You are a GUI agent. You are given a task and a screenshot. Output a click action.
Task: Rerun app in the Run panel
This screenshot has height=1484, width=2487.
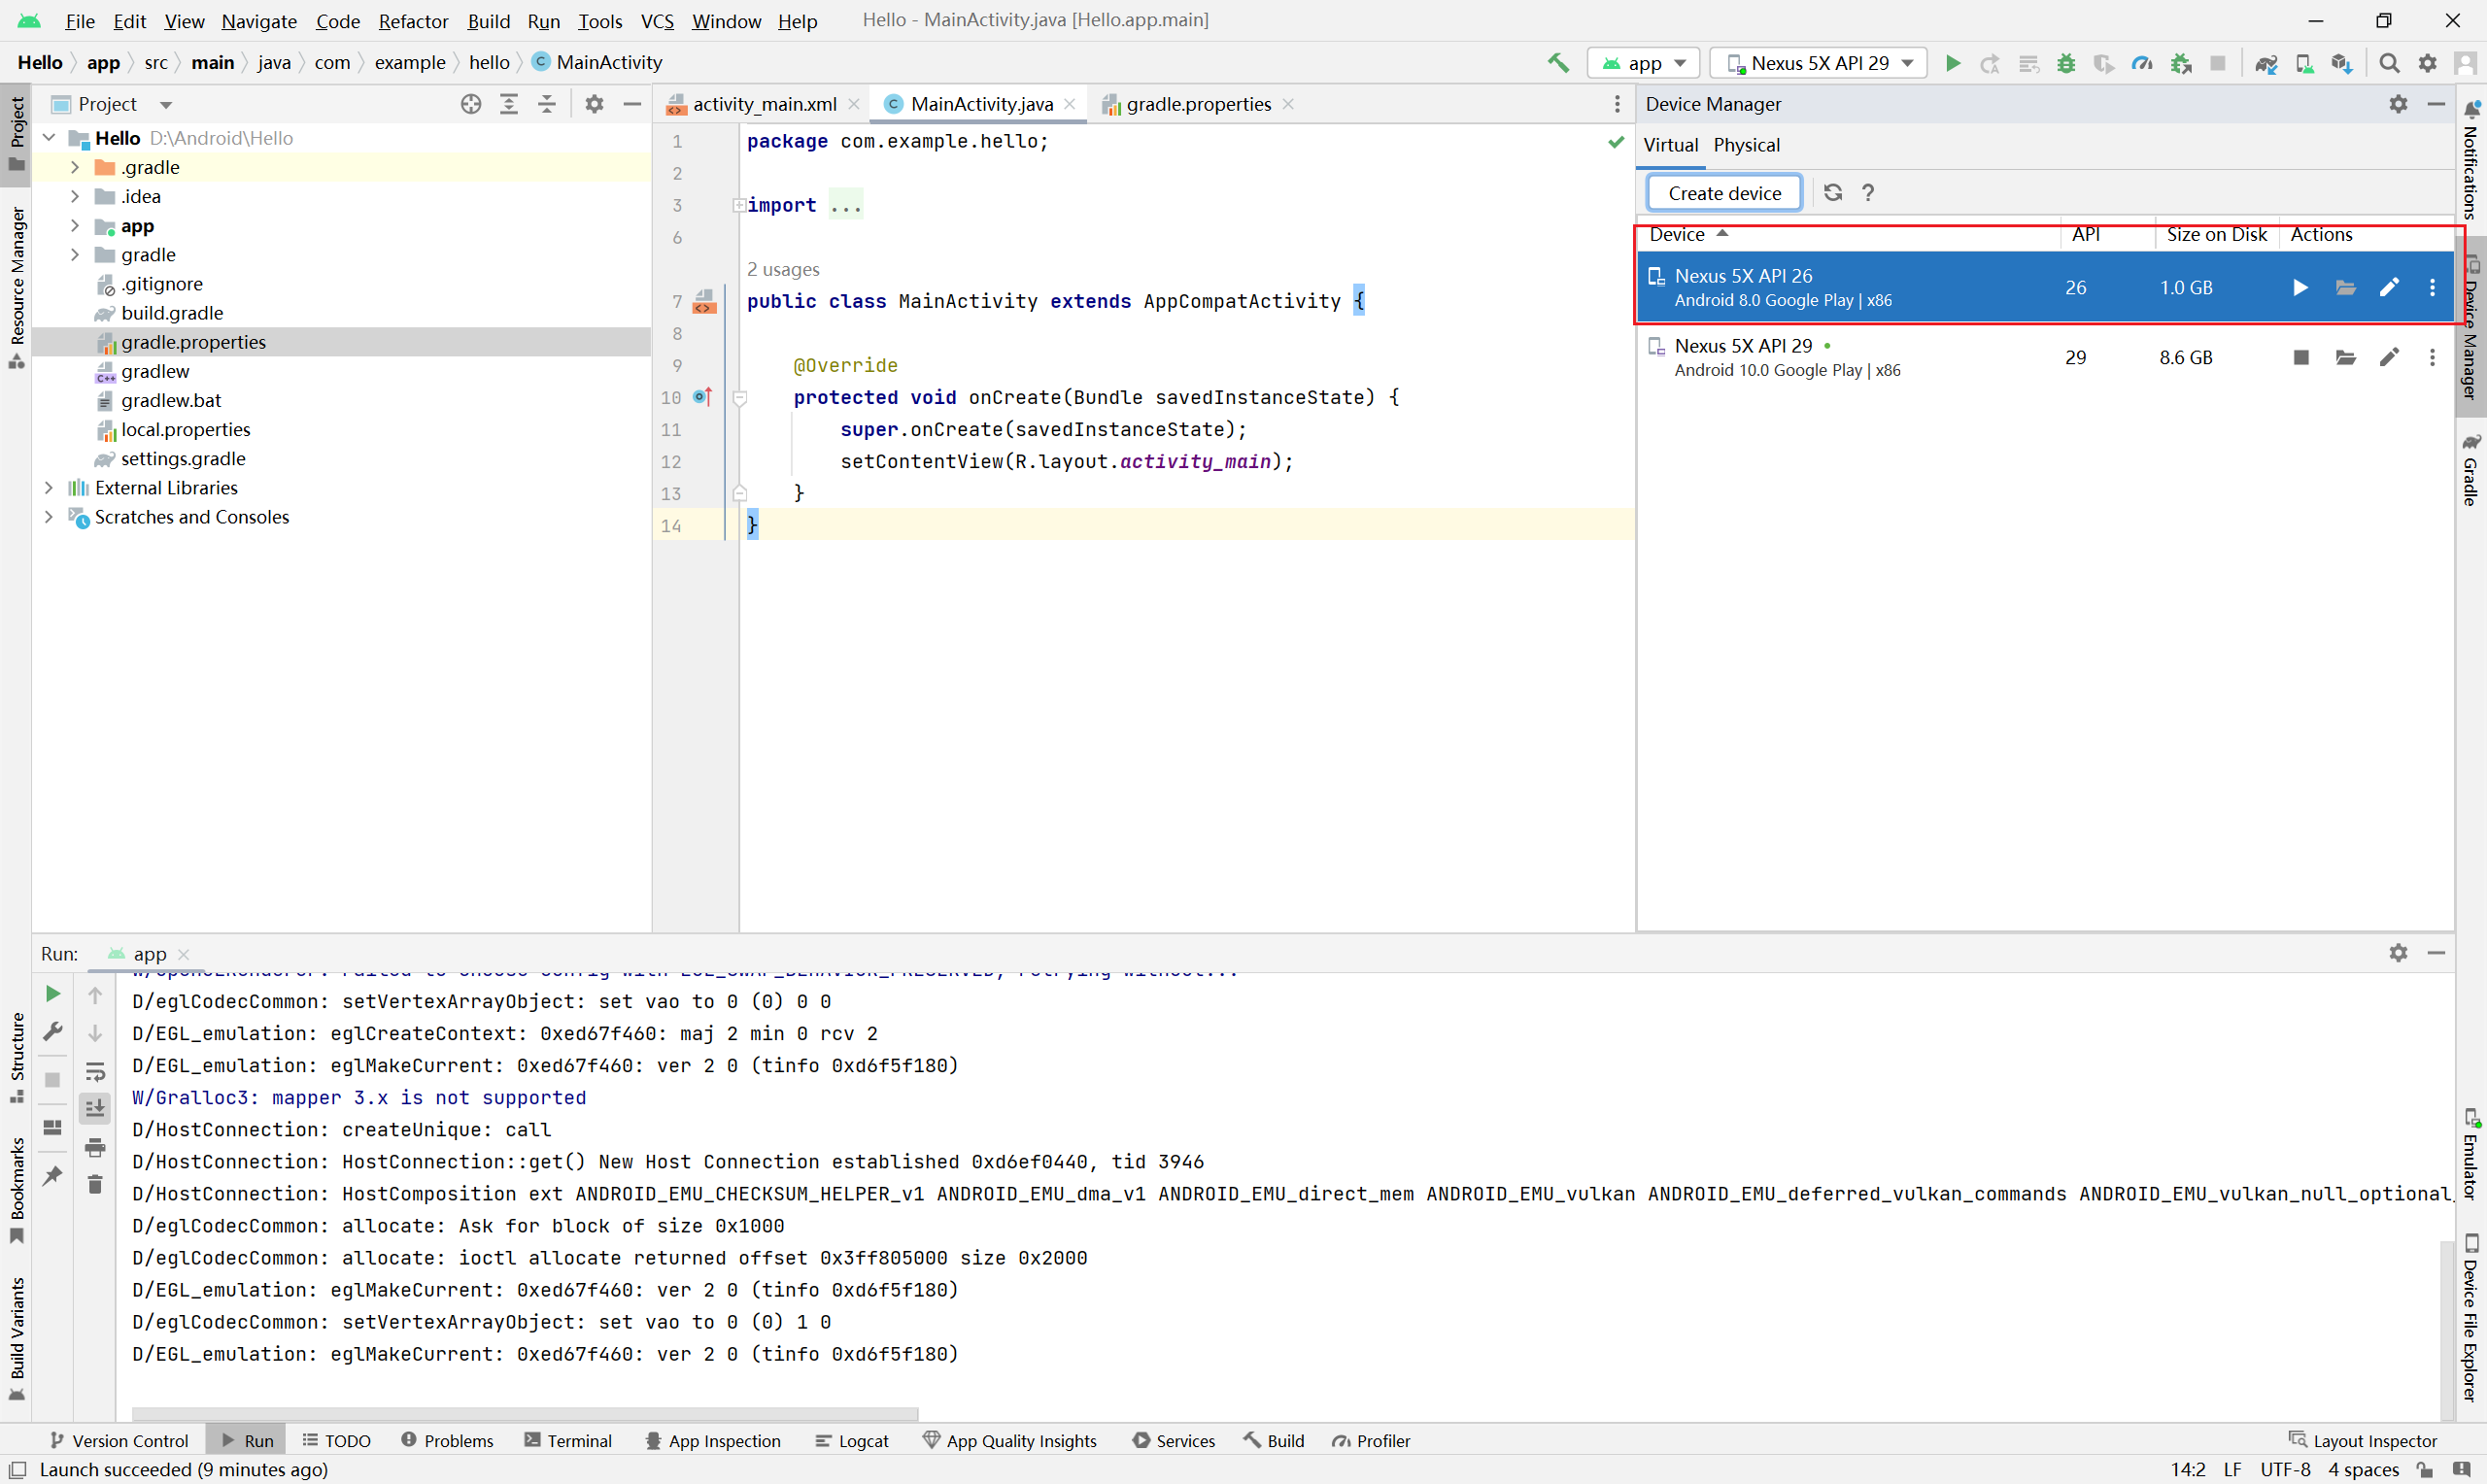coord(53,993)
